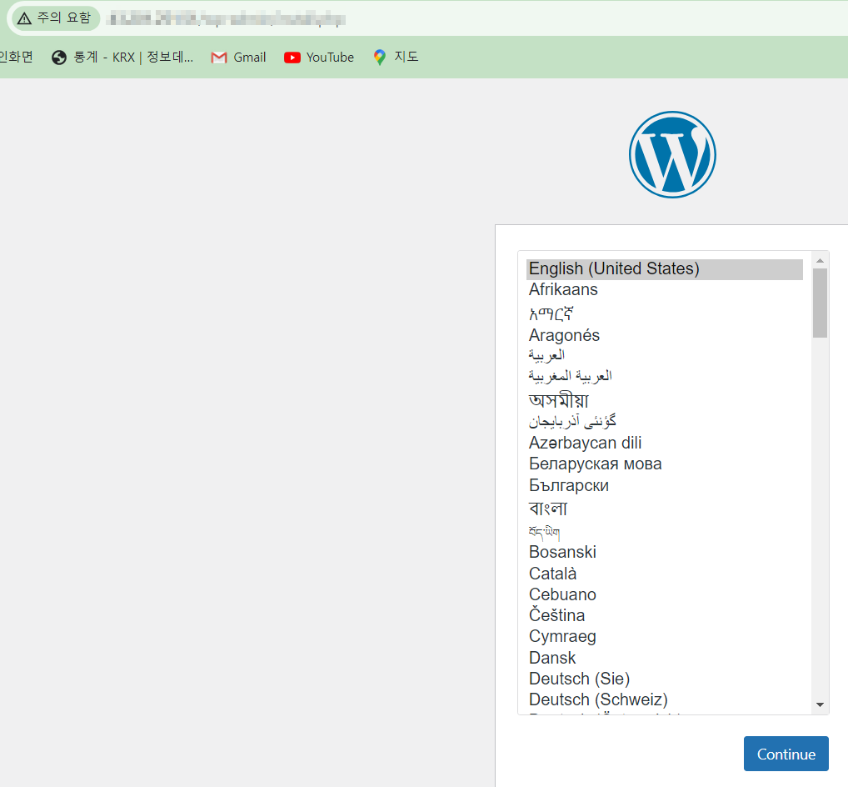Select العربية Arabic language option
The width and height of the screenshot is (848, 787).
(x=664, y=356)
